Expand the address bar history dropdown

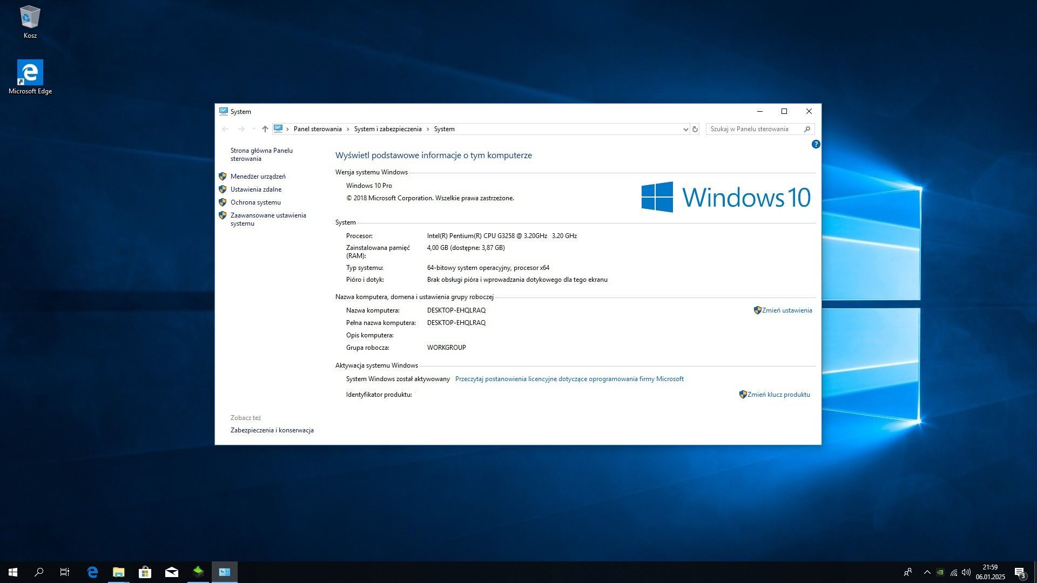[x=685, y=129]
